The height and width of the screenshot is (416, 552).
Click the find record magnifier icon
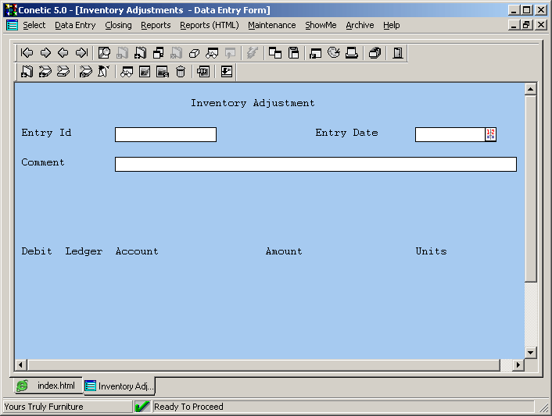[x=104, y=53]
